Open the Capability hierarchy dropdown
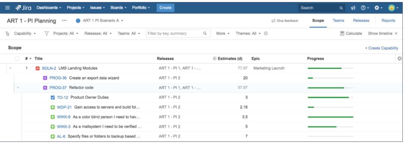 pos(25,33)
